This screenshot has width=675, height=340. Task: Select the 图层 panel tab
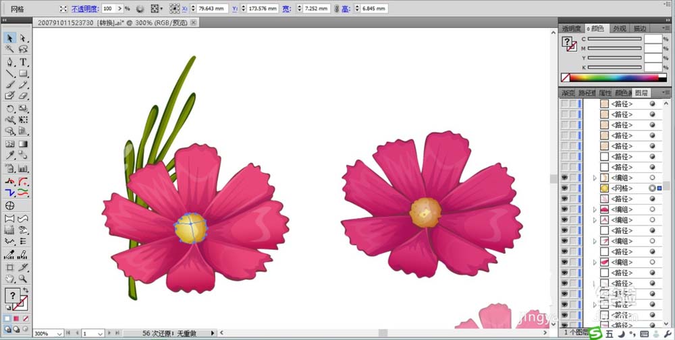point(641,93)
